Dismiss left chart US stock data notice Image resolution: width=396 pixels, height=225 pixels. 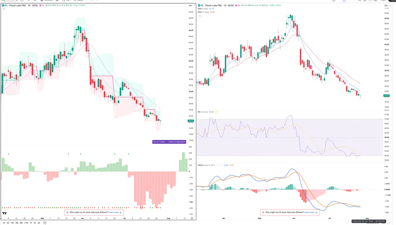tap(121, 212)
